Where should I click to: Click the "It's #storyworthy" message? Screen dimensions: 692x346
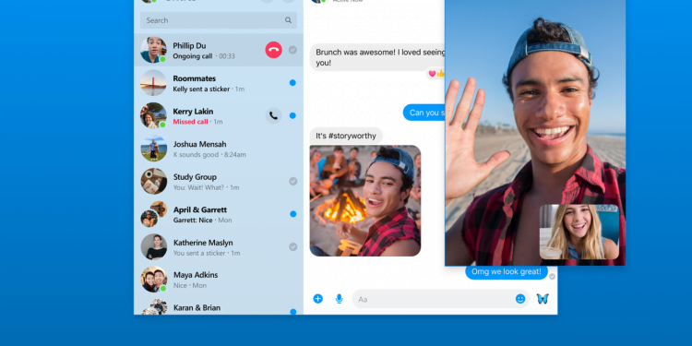(x=346, y=136)
